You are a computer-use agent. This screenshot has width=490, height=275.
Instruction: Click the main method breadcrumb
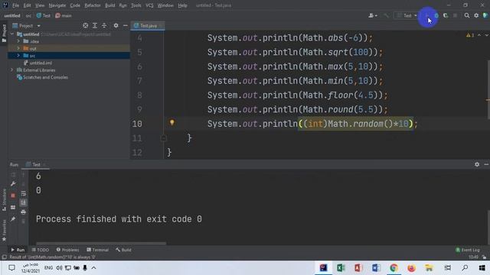(x=64, y=15)
